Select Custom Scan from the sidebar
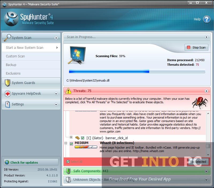 point(15,56)
